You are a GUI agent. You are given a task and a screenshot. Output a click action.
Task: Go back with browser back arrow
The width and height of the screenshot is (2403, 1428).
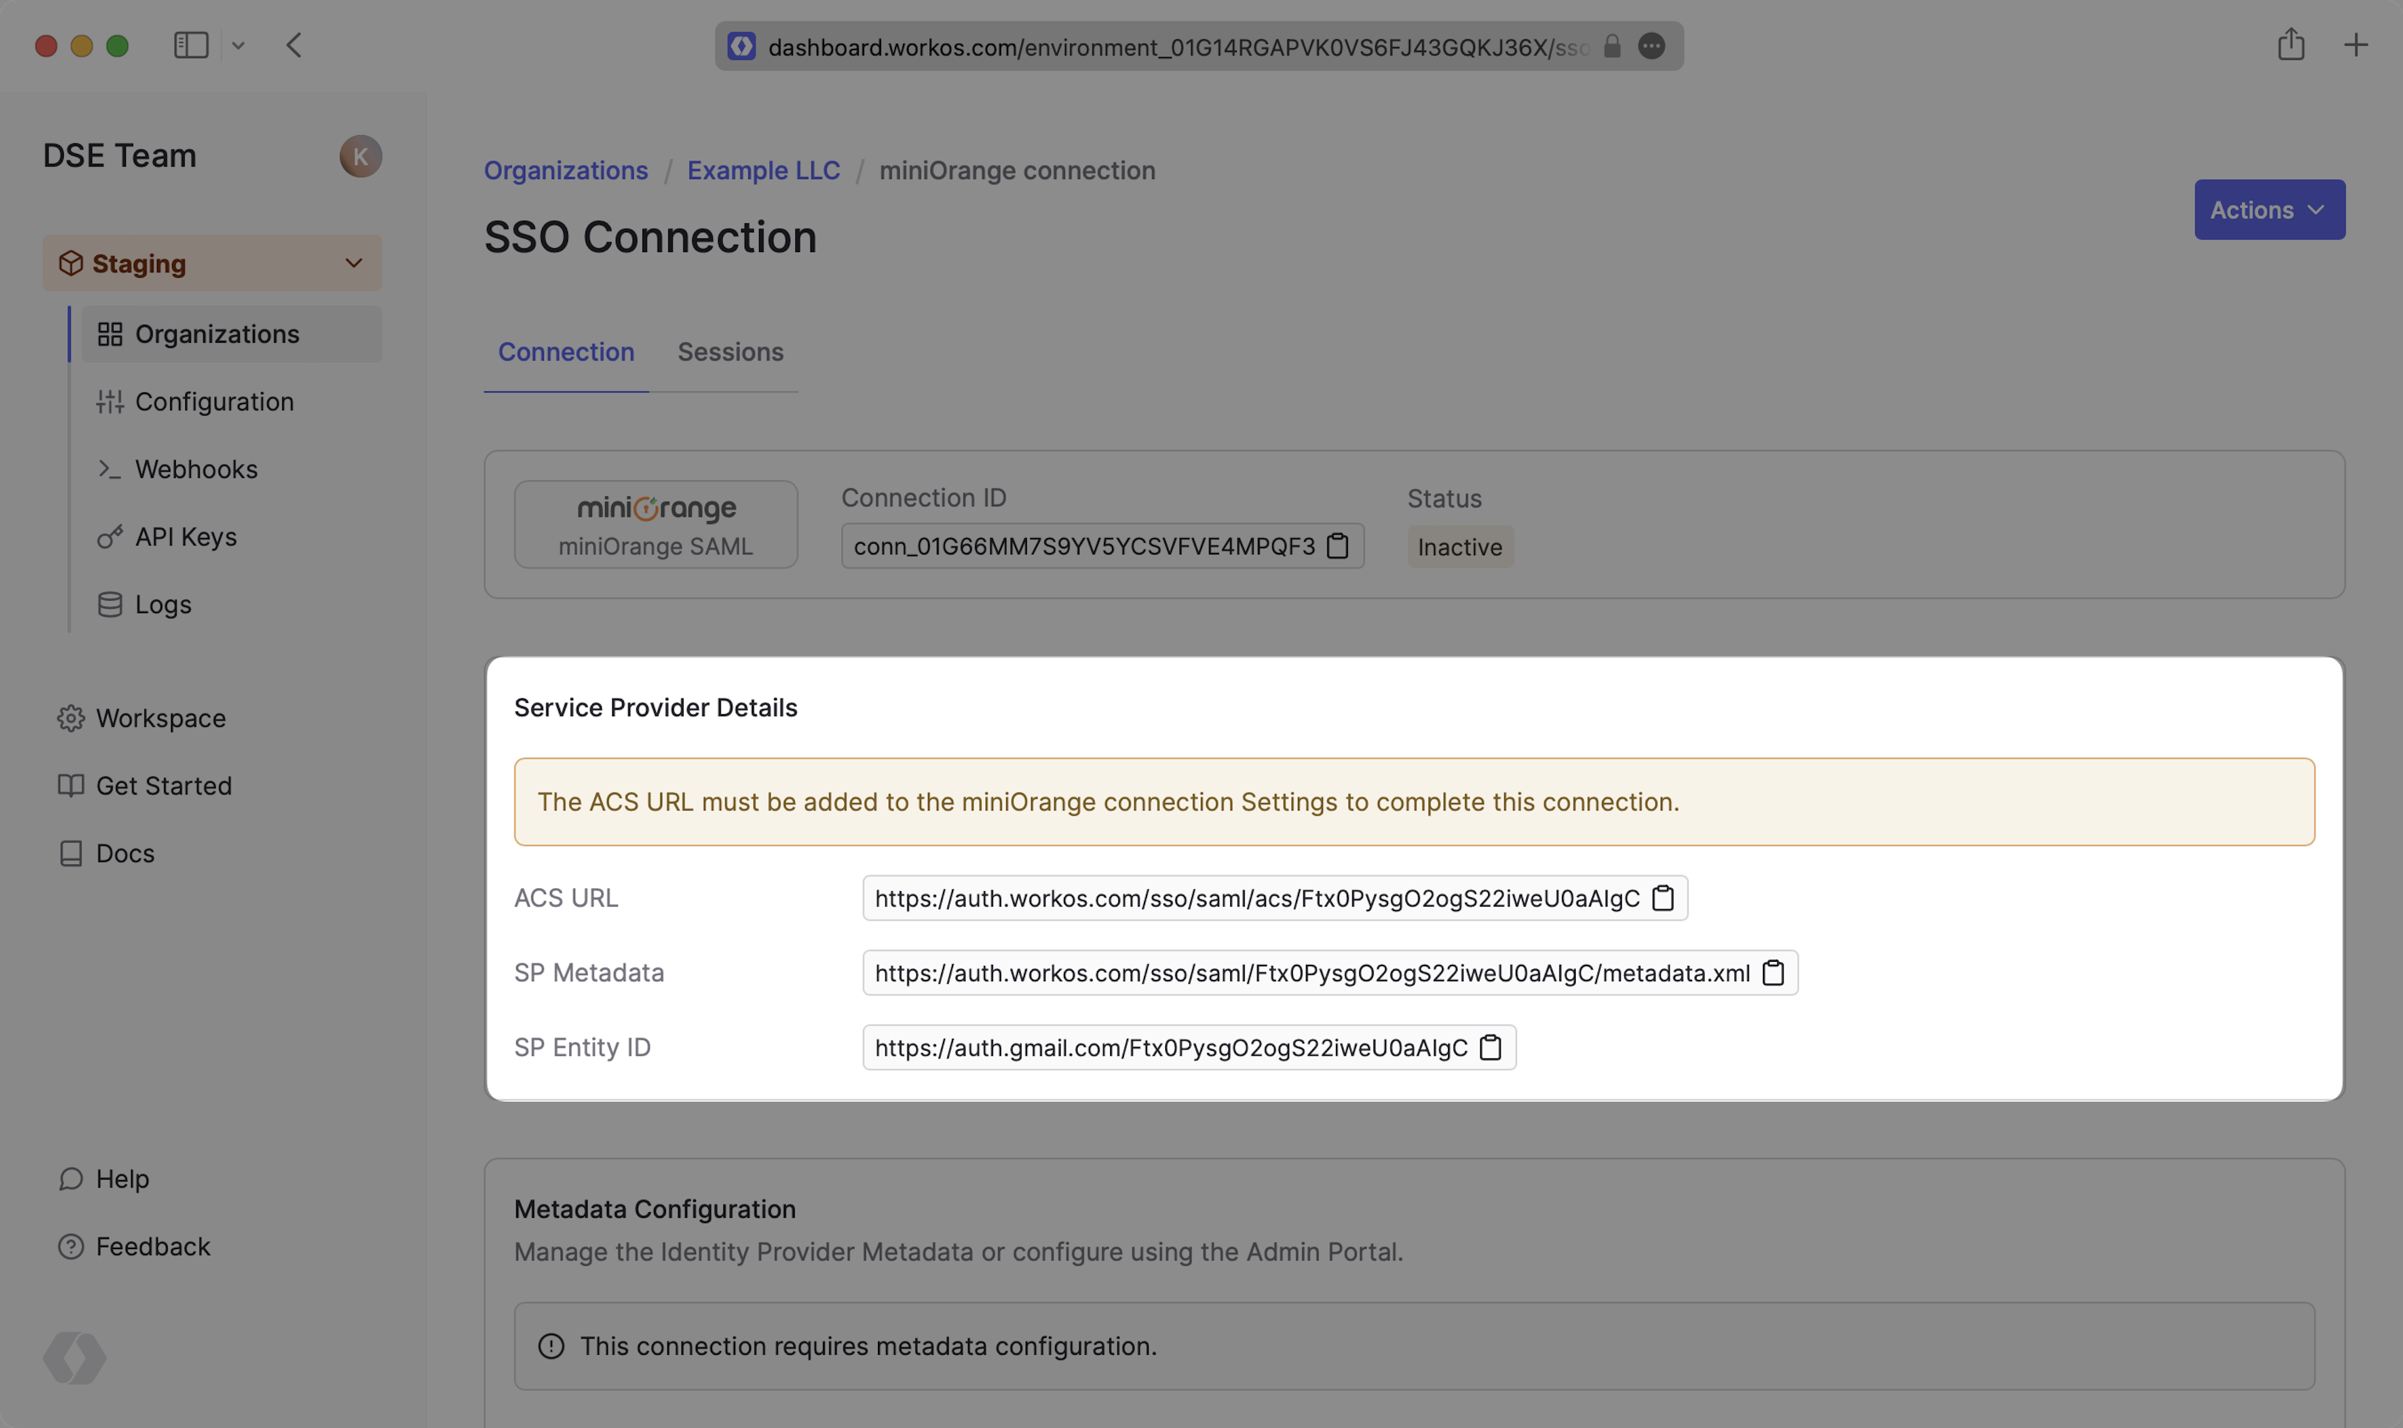coord(294,45)
